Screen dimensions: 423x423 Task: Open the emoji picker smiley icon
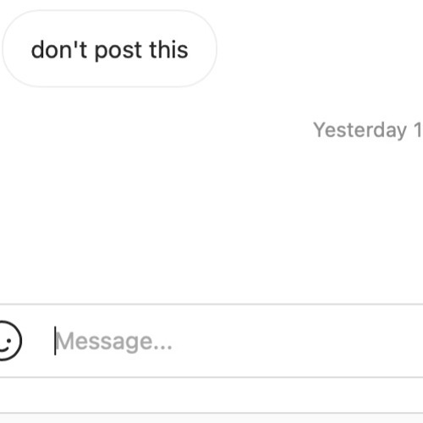8,341
